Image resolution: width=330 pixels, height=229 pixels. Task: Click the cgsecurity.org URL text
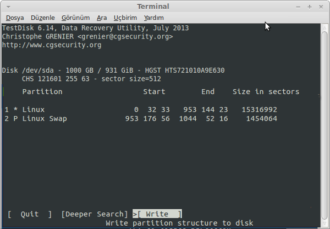(x=52, y=45)
